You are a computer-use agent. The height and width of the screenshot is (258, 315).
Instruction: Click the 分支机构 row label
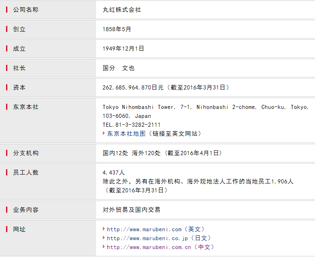(26, 153)
